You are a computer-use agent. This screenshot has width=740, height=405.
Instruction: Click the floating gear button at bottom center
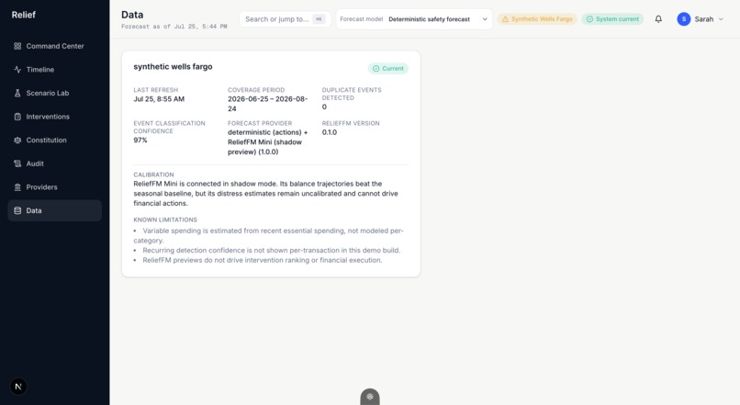pos(370,397)
